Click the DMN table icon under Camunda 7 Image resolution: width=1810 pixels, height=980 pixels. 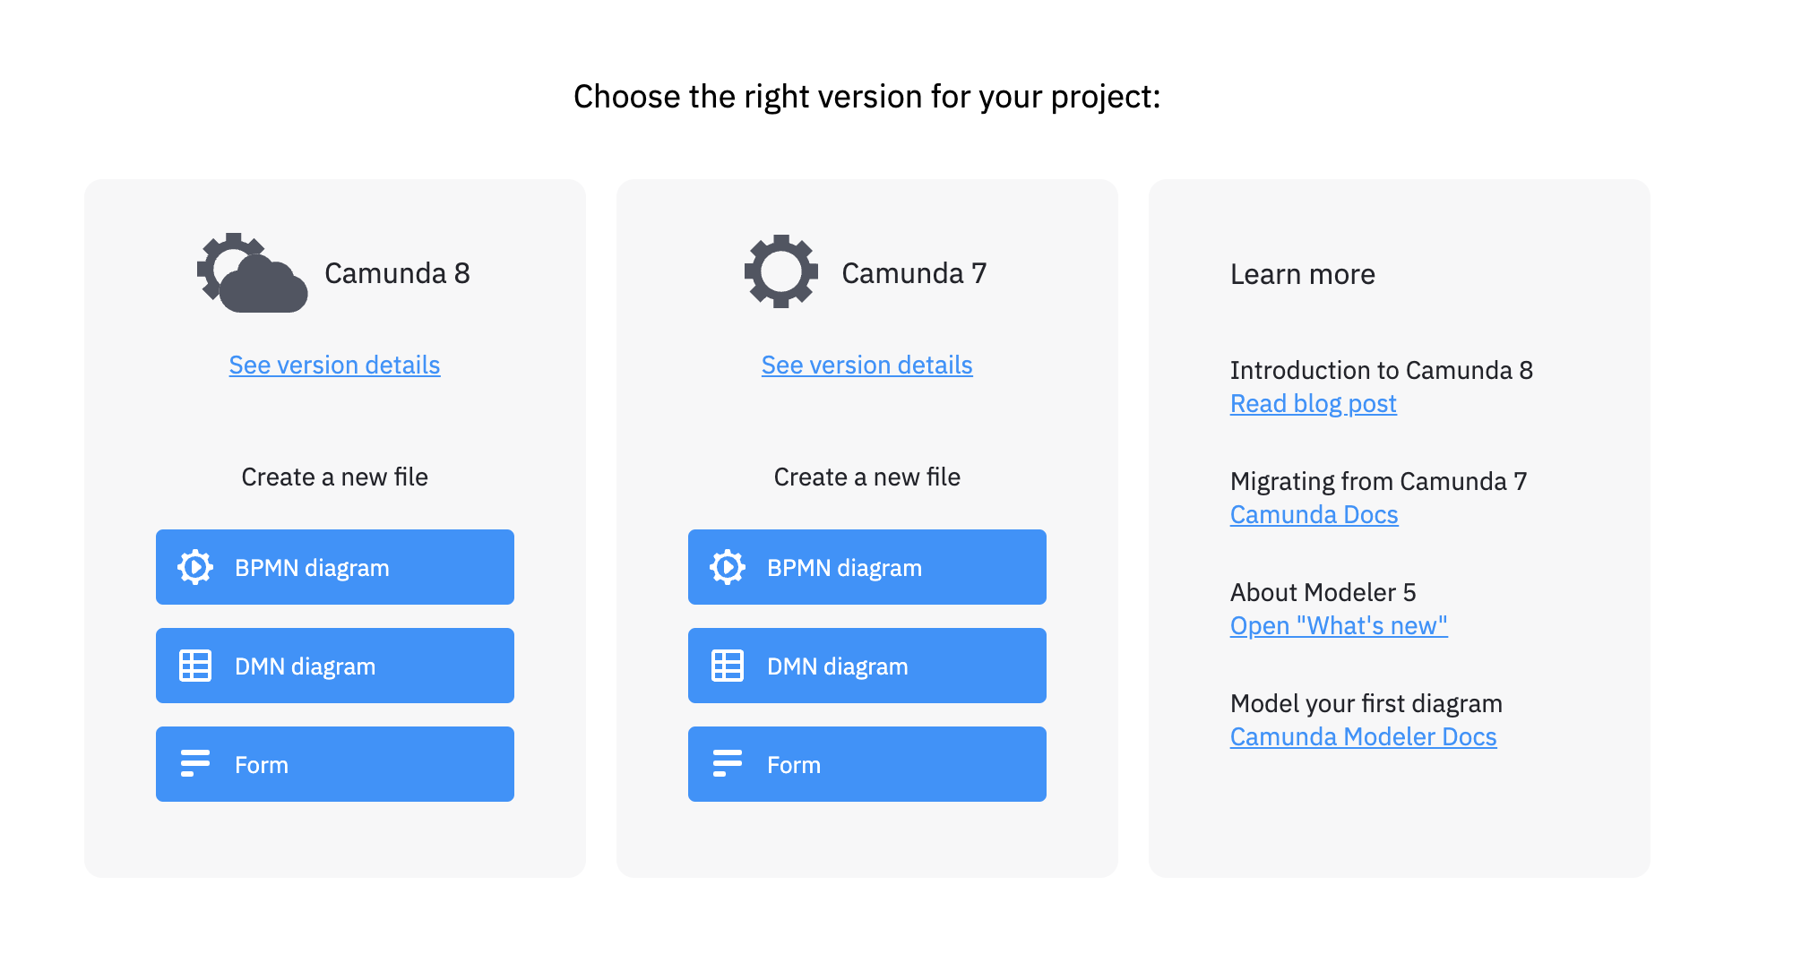point(728,666)
